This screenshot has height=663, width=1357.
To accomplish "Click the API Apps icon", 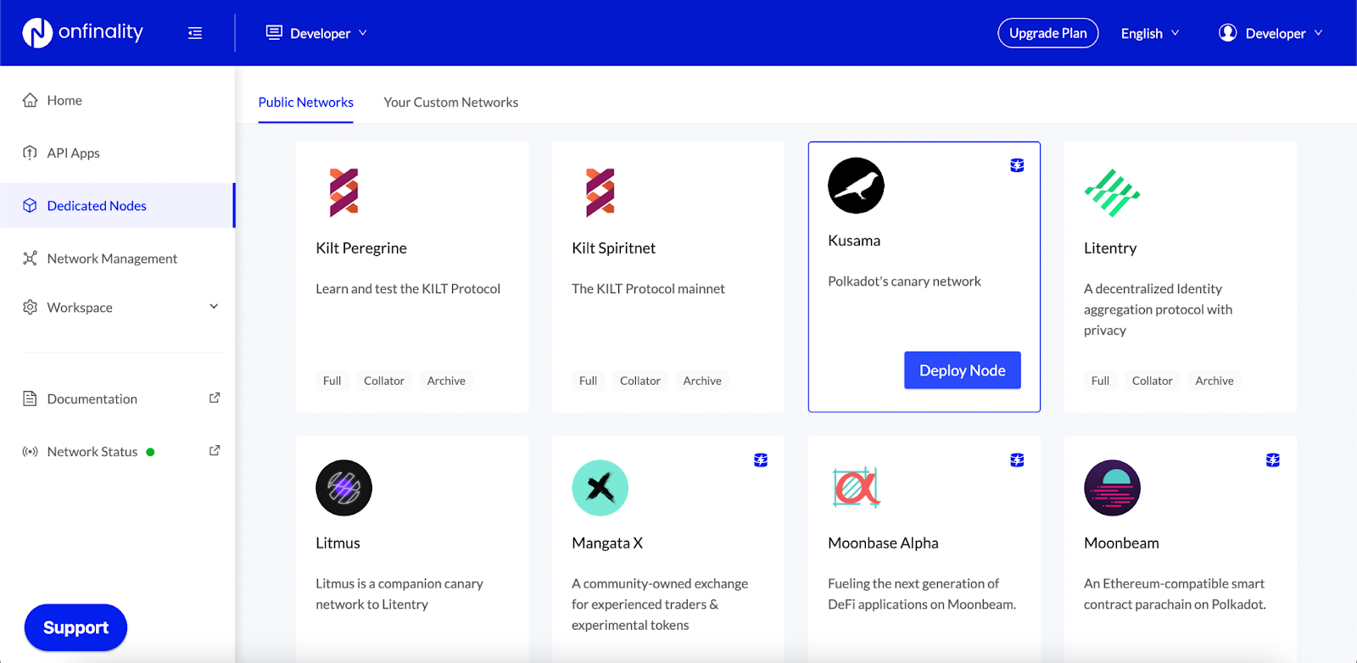I will point(30,153).
